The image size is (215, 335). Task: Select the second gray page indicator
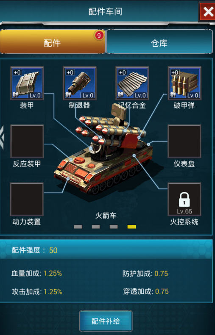click(96, 227)
